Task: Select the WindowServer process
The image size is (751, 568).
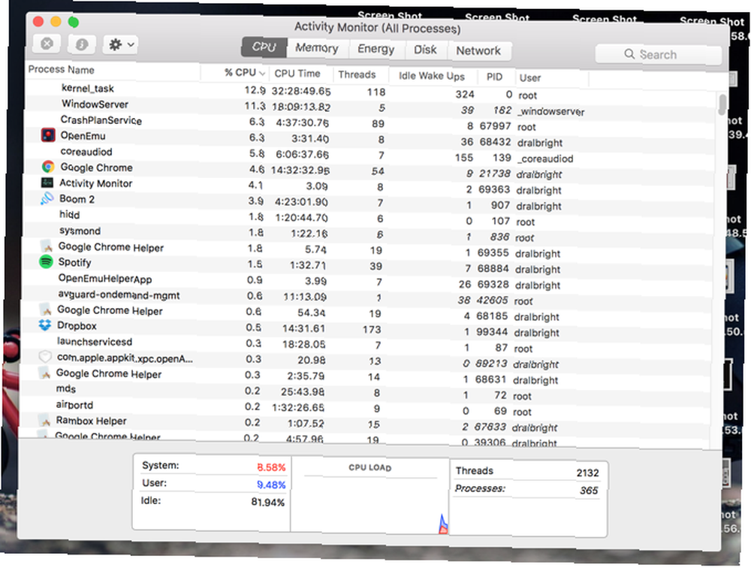Action: tap(371, 107)
